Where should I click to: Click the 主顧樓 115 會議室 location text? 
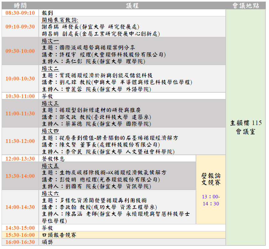tap(246, 127)
